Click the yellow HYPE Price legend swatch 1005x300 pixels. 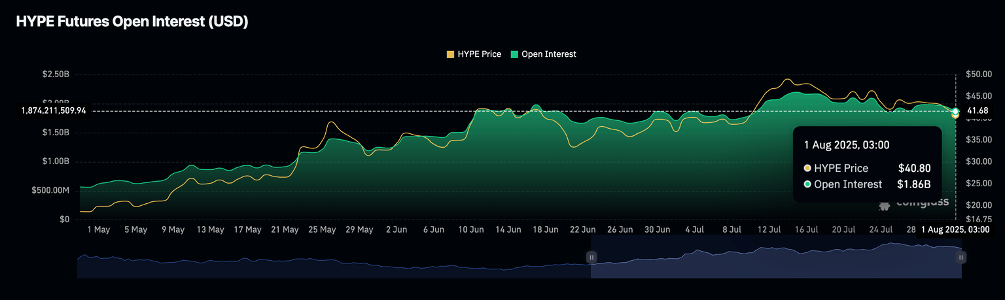coord(450,54)
